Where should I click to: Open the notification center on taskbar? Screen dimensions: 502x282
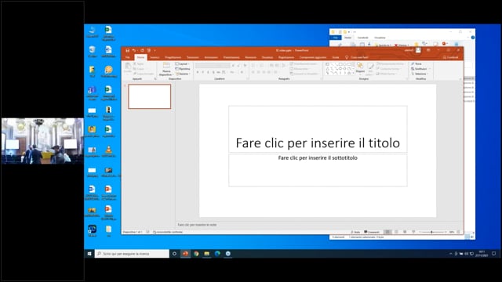coord(493,254)
